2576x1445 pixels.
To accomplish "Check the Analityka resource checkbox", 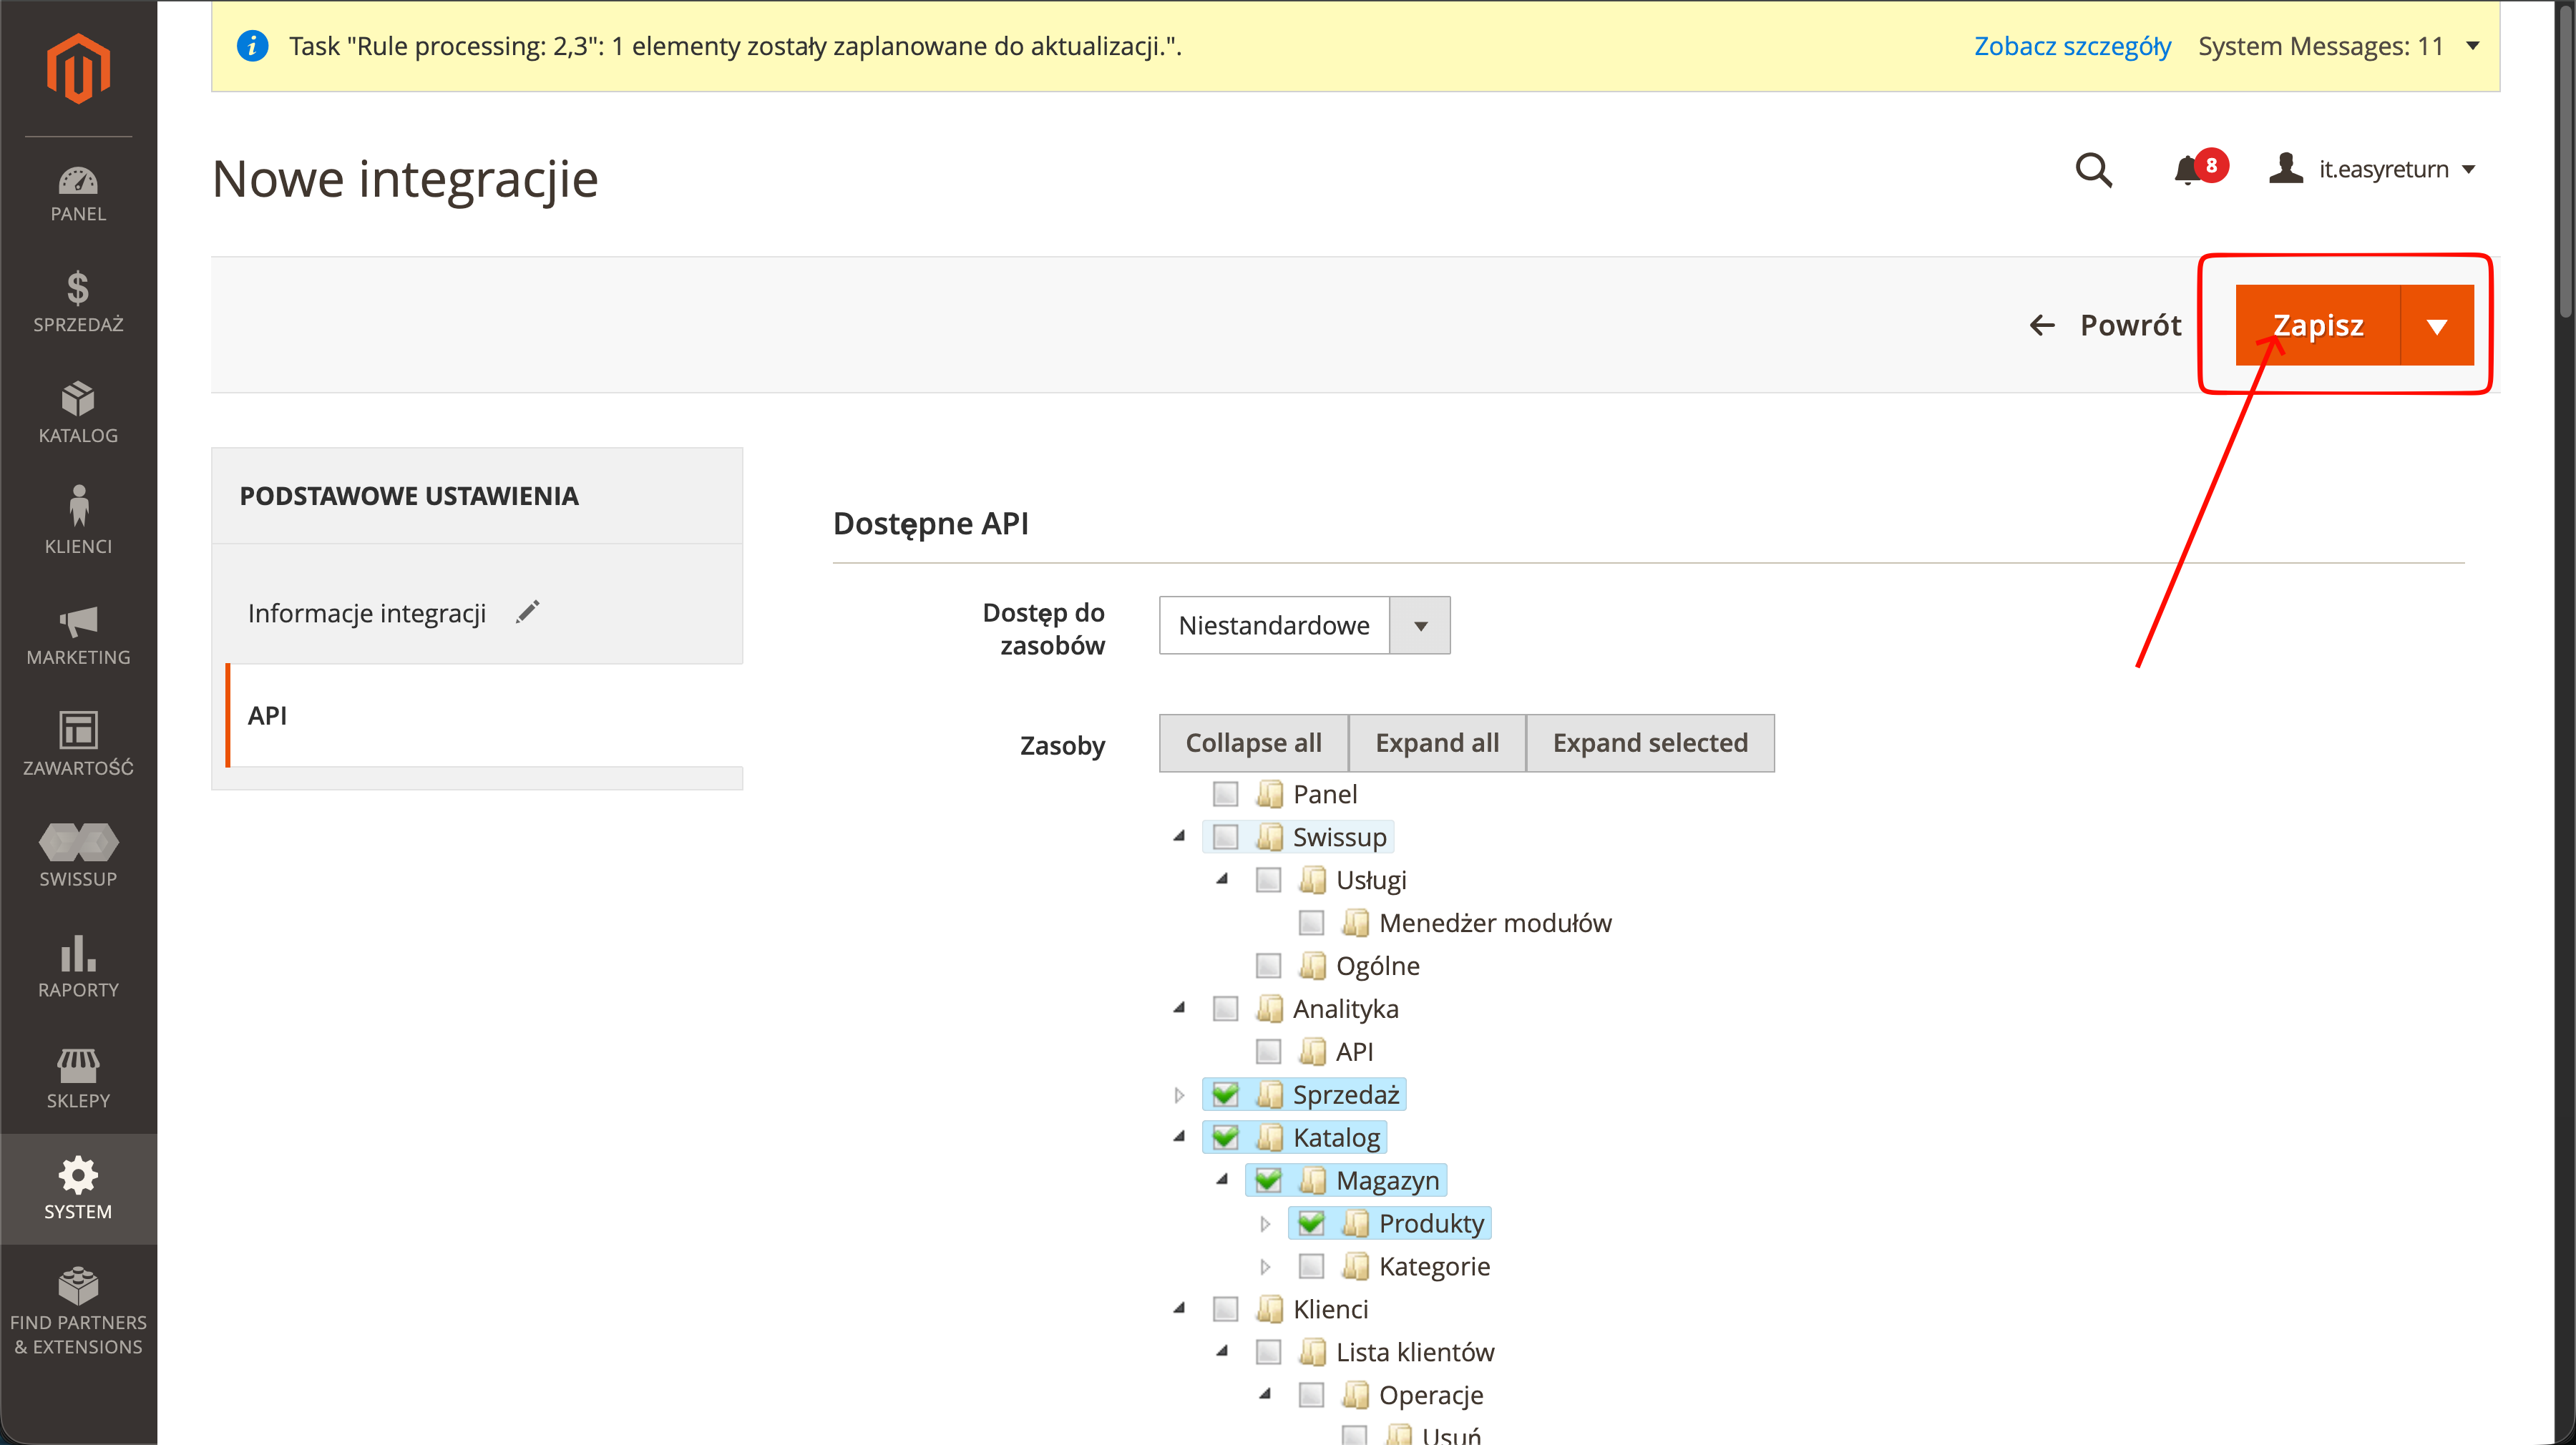I will (1226, 1009).
